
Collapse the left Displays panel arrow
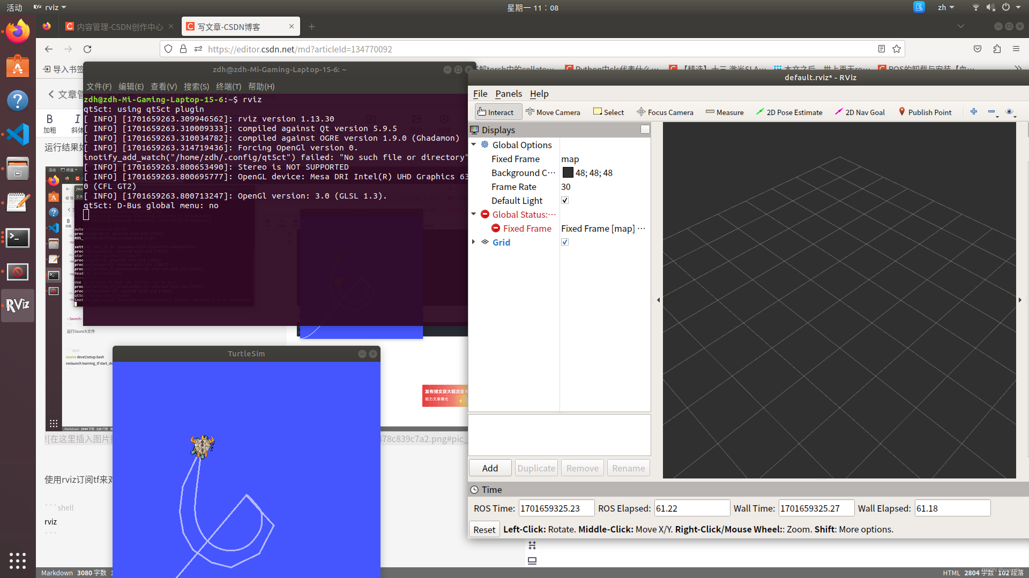point(658,300)
